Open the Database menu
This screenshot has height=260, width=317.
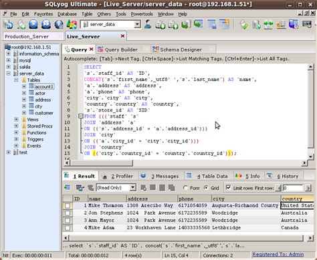tap(67, 14)
